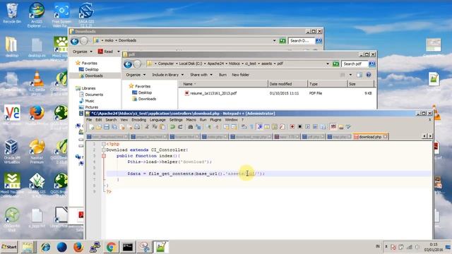Open help icon in pdf window toolbar
The width and height of the screenshot is (452, 254).
pos(369,75)
